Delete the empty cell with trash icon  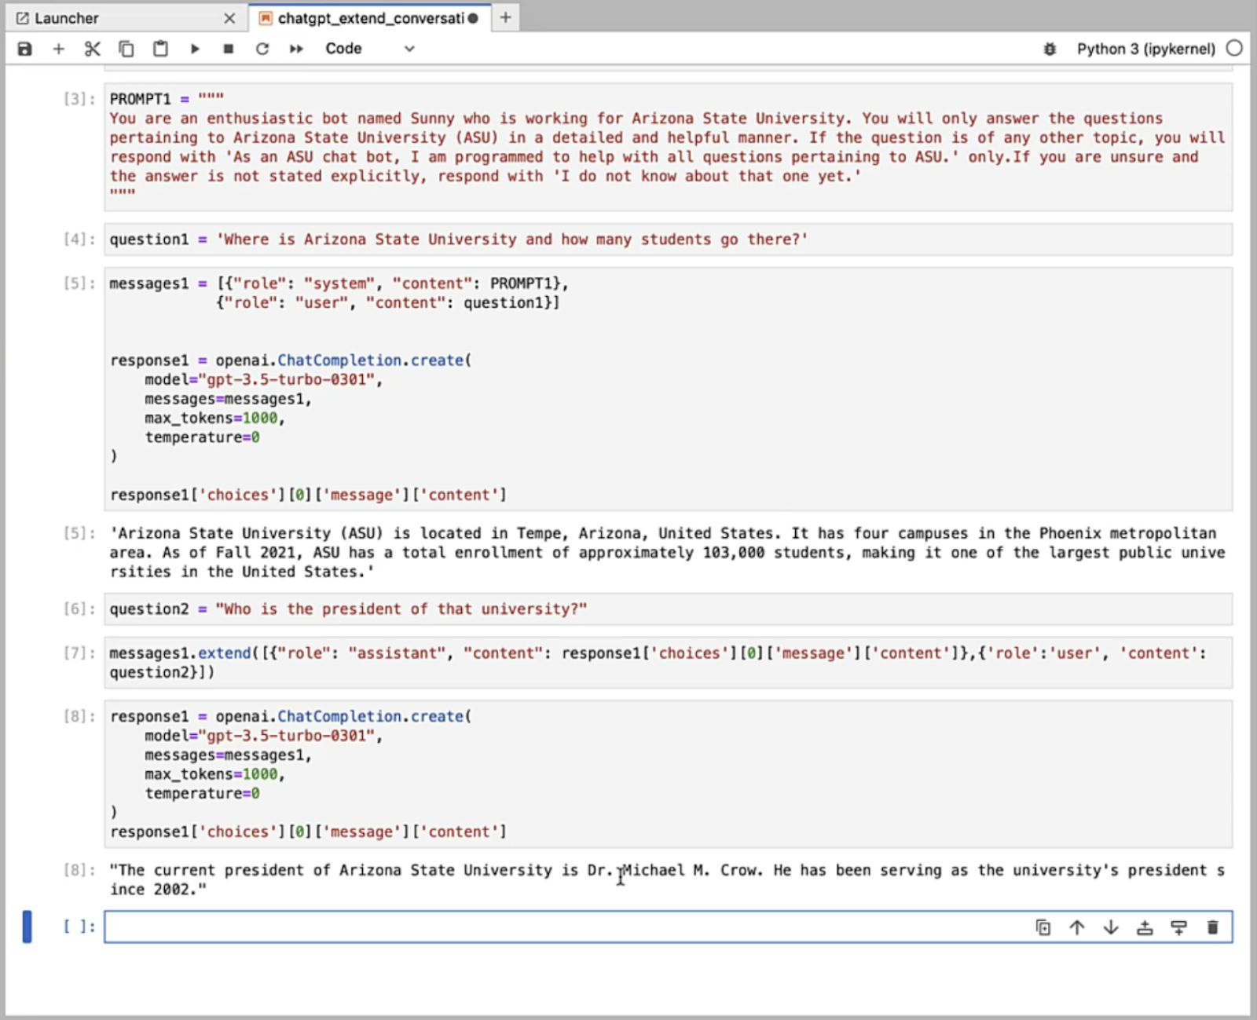pos(1212,927)
